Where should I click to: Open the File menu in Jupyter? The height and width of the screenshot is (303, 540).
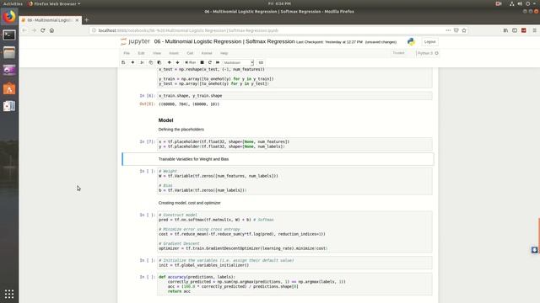click(x=127, y=53)
